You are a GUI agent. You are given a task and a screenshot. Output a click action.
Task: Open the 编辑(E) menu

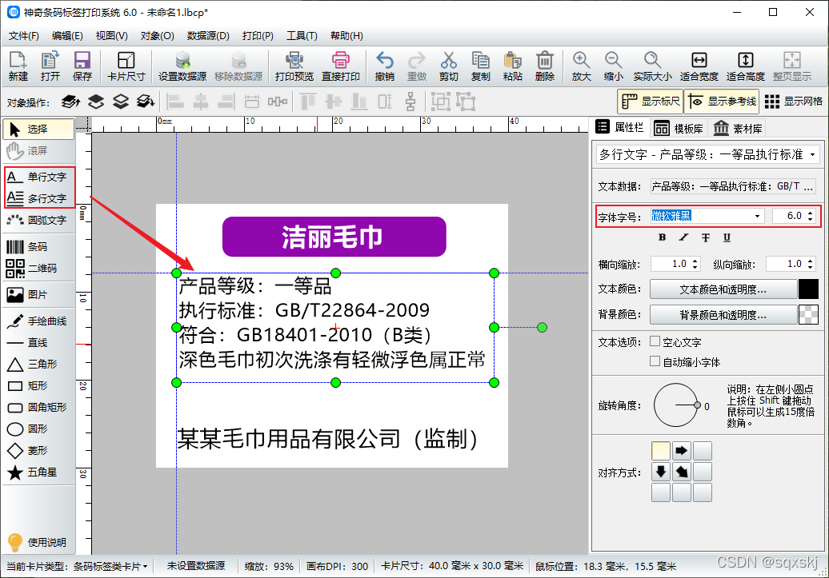(67, 35)
